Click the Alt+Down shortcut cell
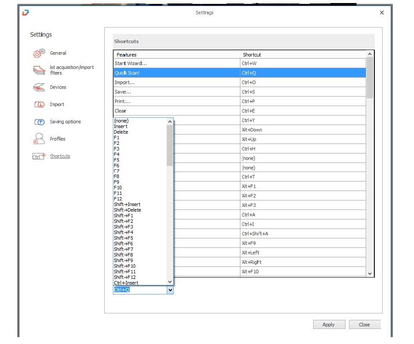Image resolution: width=414 pixels, height=344 pixels. coord(303,130)
